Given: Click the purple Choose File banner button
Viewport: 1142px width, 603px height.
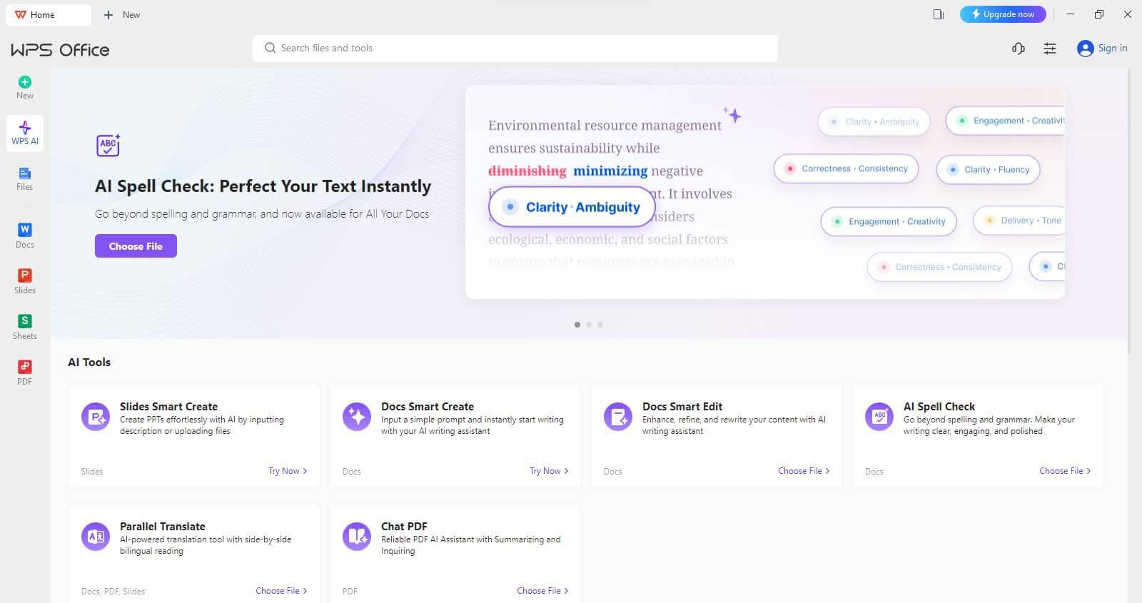Looking at the screenshot, I should point(136,246).
